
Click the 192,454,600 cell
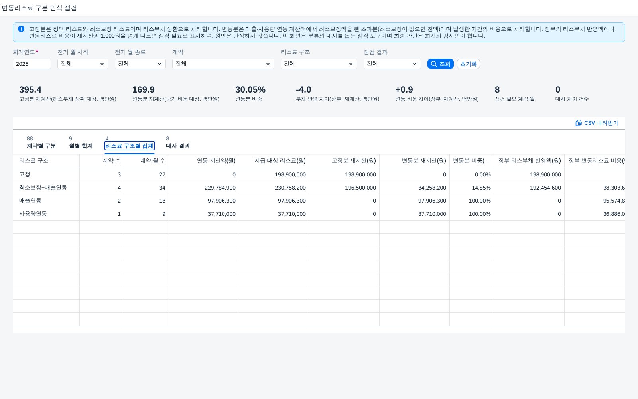[530, 188]
